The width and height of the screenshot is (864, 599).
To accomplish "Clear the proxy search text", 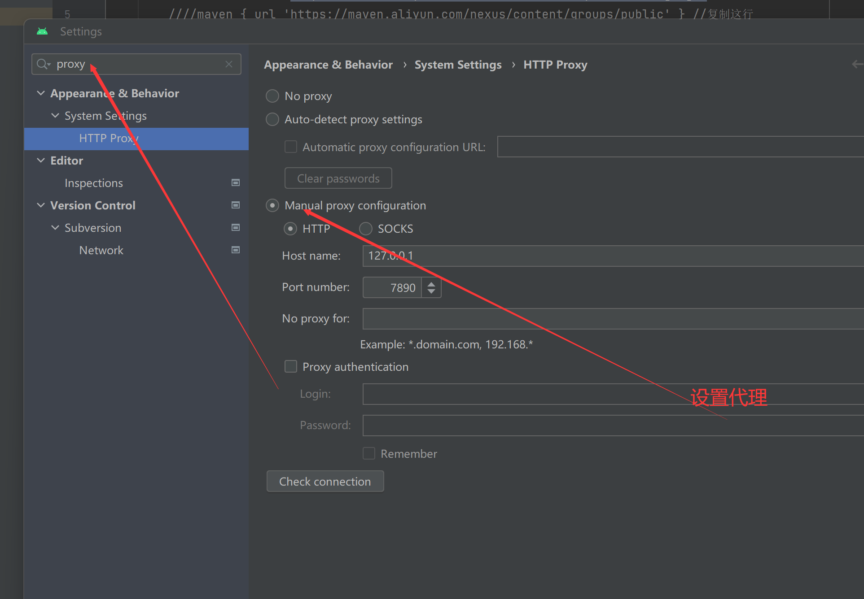I will (229, 64).
